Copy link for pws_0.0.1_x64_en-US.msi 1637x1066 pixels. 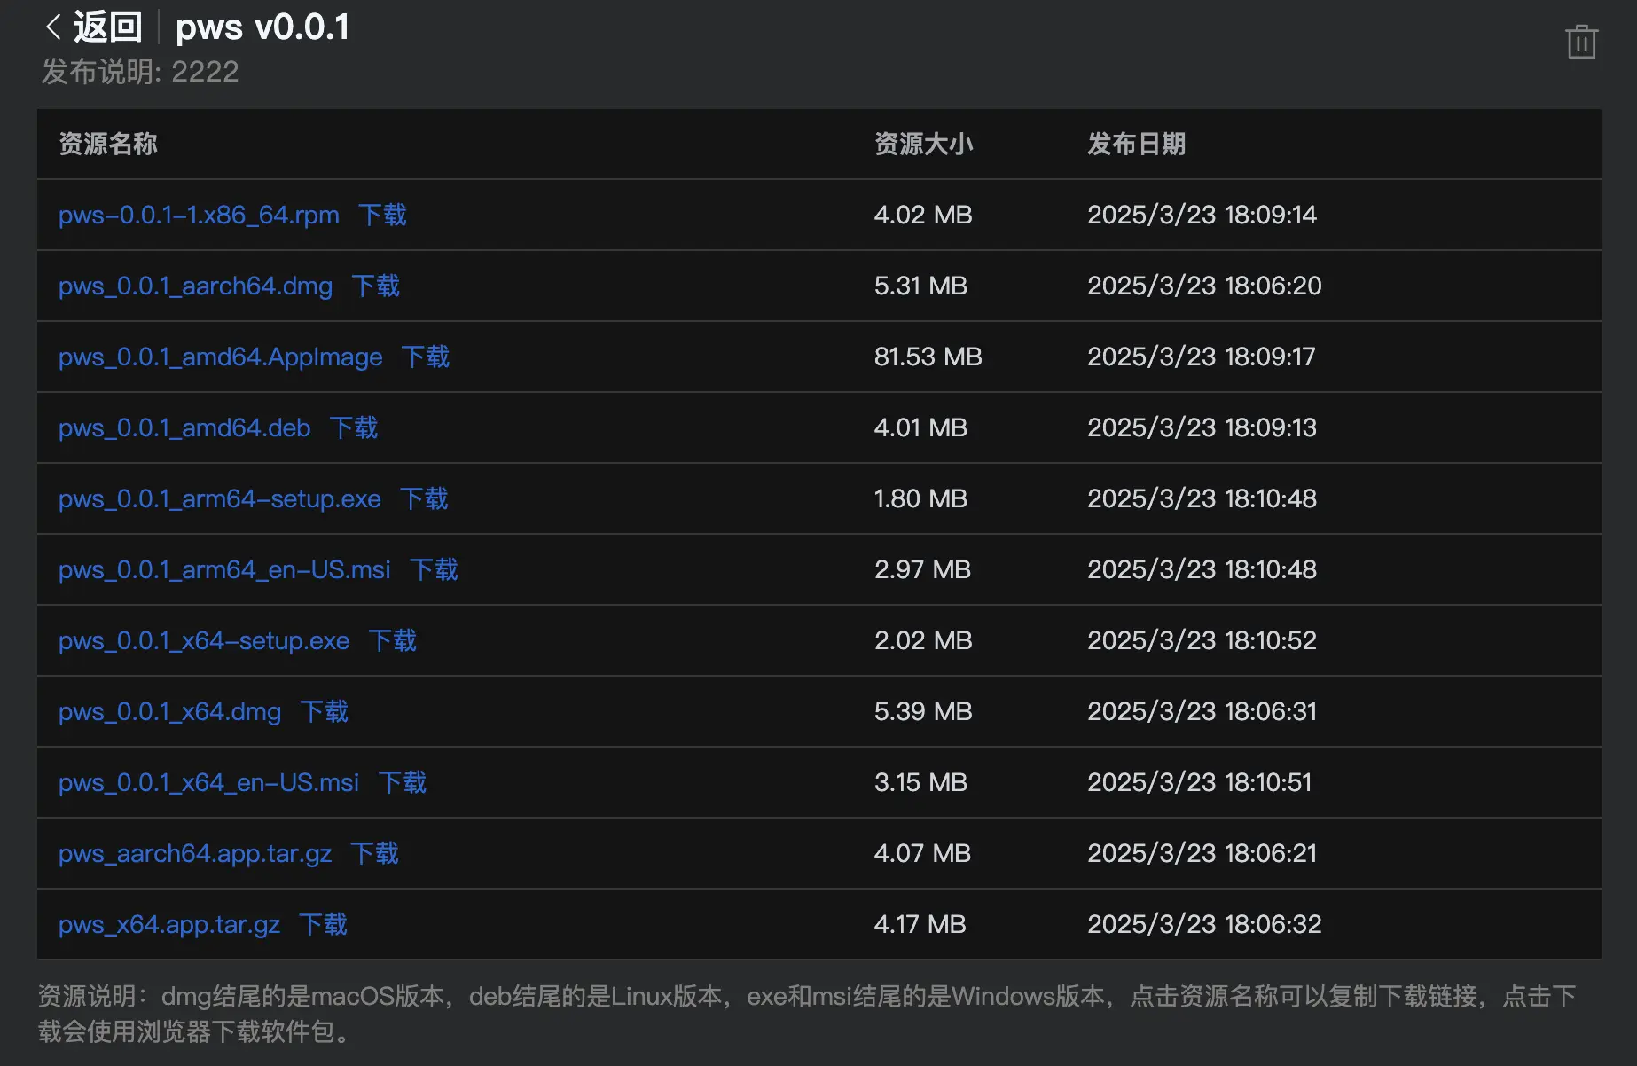pyautogui.click(x=208, y=782)
